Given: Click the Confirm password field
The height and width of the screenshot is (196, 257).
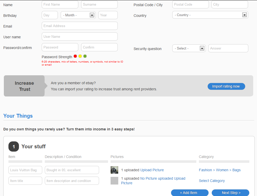Looking at the screenshot, I should [x=99, y=47].
